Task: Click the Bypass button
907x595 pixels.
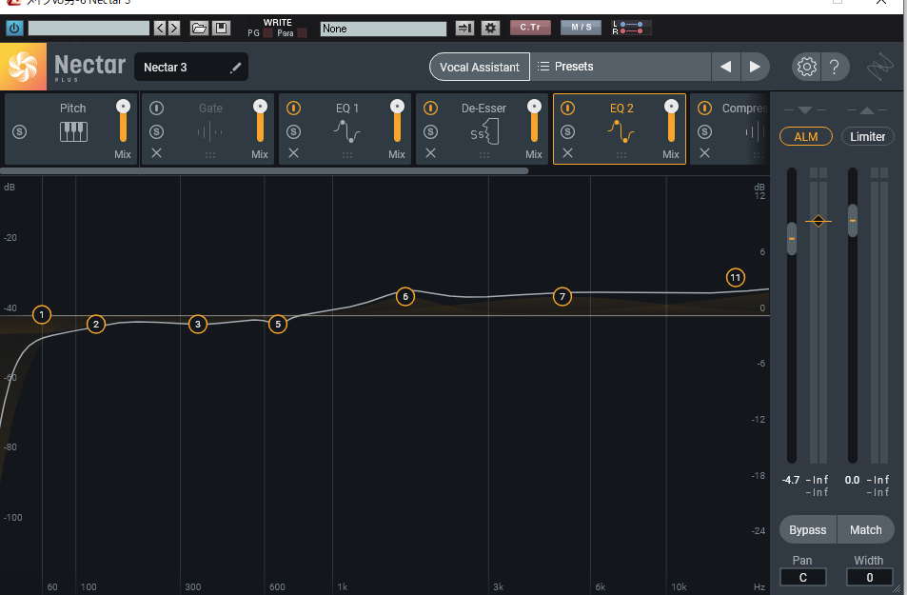Action: (808, 529)
